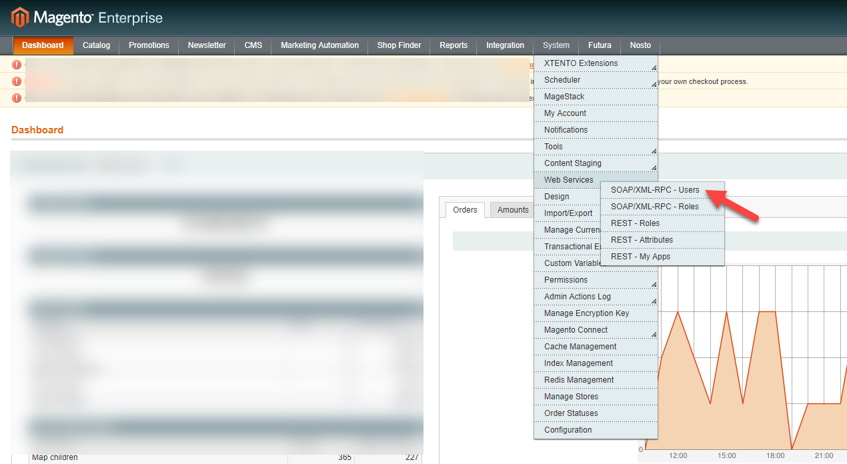
Task: Open Import/Export from the System menu
Action: coord(568,213)
